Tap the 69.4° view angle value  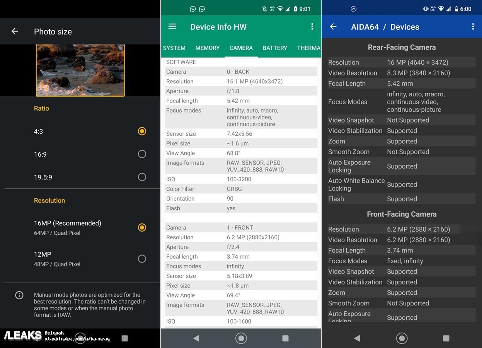tap(233, 295)
